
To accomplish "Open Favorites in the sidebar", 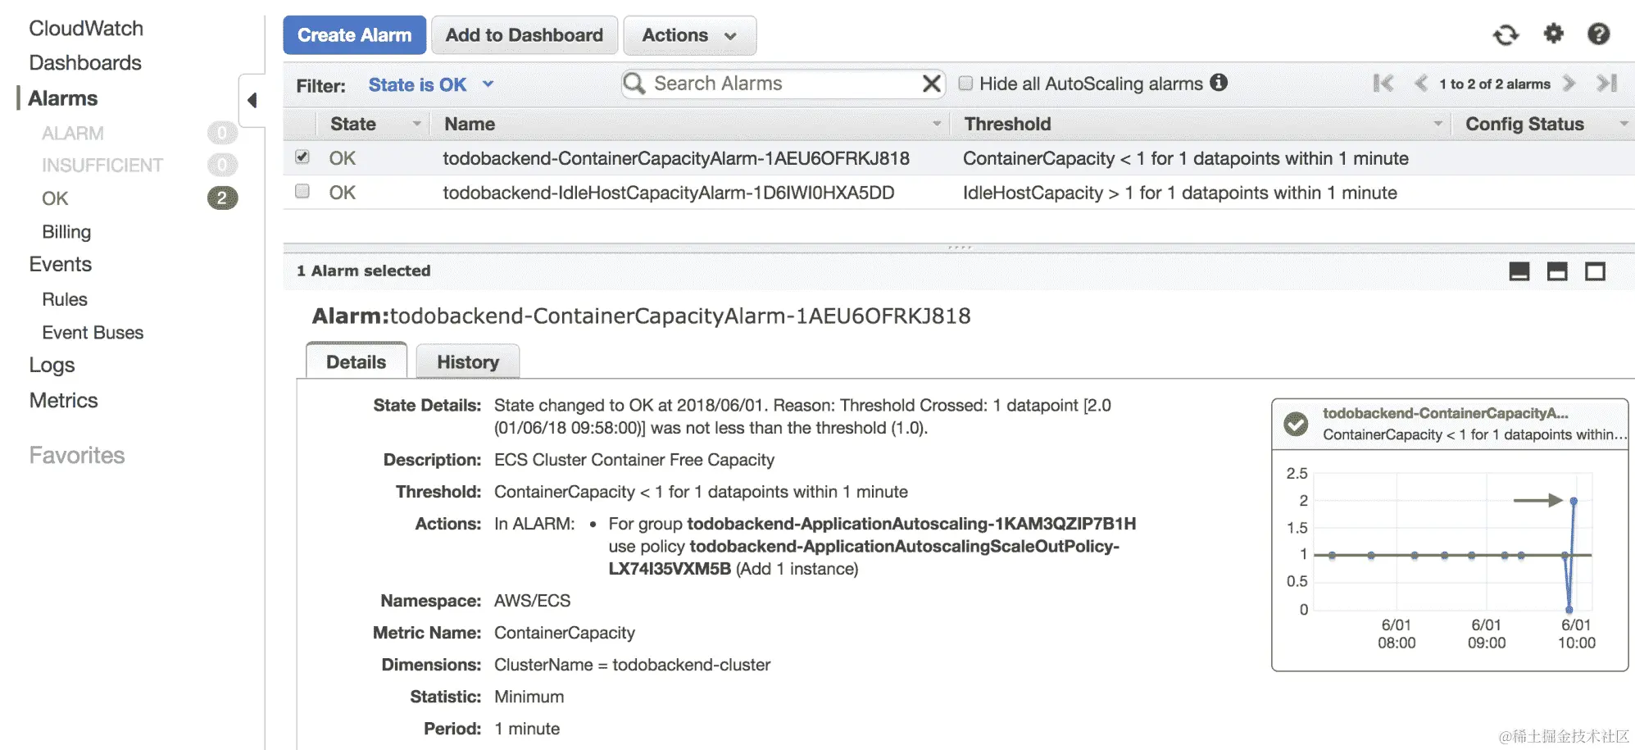I will (77, 455).
